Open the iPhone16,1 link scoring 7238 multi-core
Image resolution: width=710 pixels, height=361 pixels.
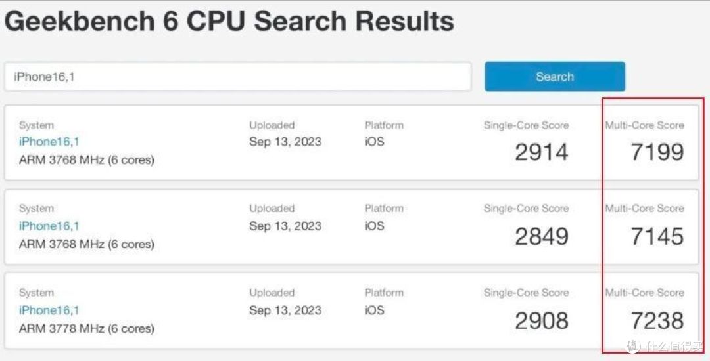(49, 310)
